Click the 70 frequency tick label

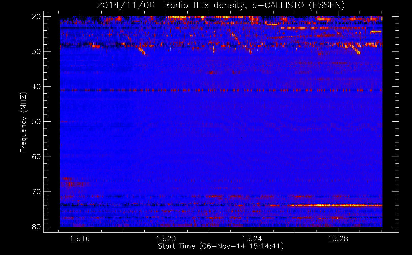pyautogui.click(x=37, y=192)
